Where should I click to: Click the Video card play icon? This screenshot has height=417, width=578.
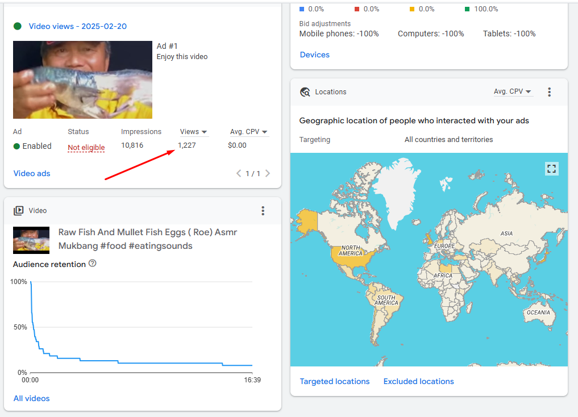[19, 211]
